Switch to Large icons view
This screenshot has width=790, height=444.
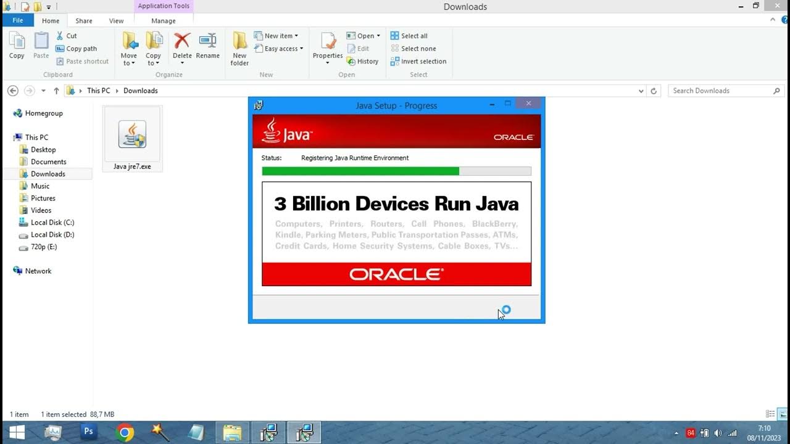click(783, 414)
